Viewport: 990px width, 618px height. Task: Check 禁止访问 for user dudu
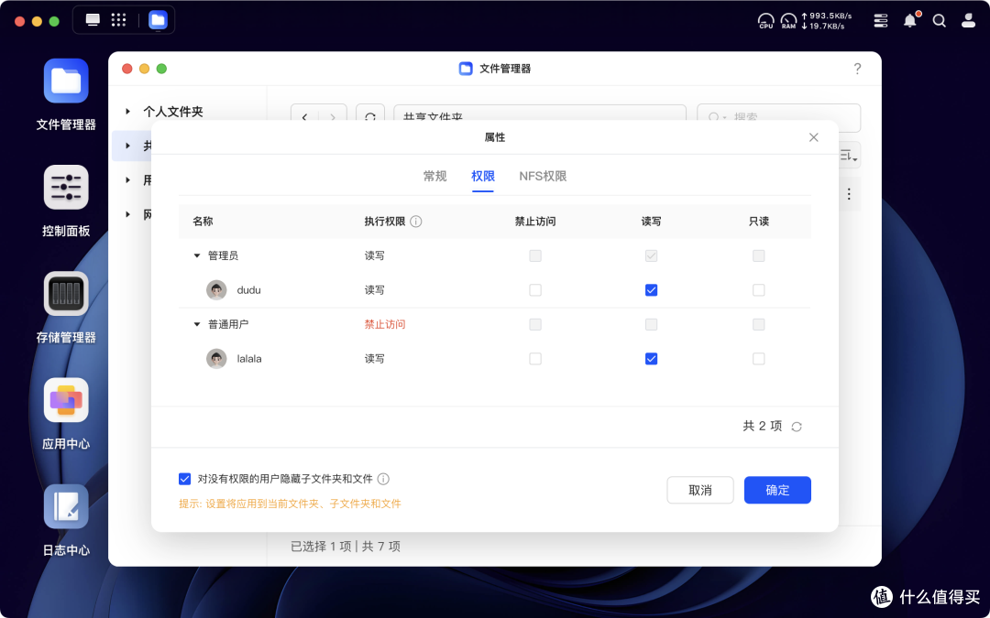[x=535, y=290]
